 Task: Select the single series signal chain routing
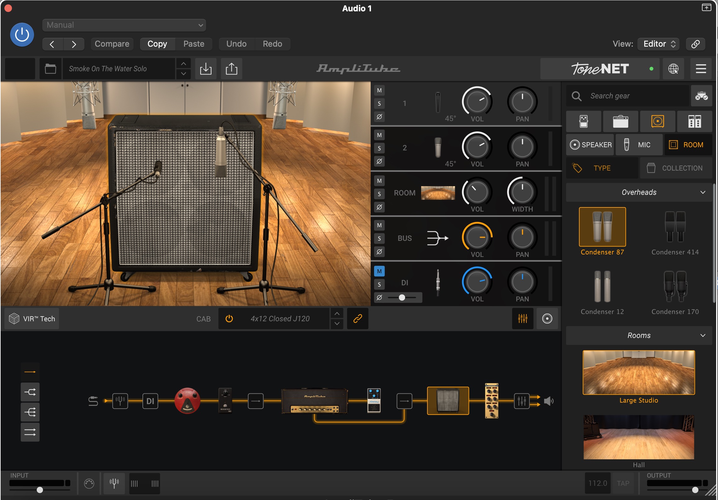pos(30,372)
